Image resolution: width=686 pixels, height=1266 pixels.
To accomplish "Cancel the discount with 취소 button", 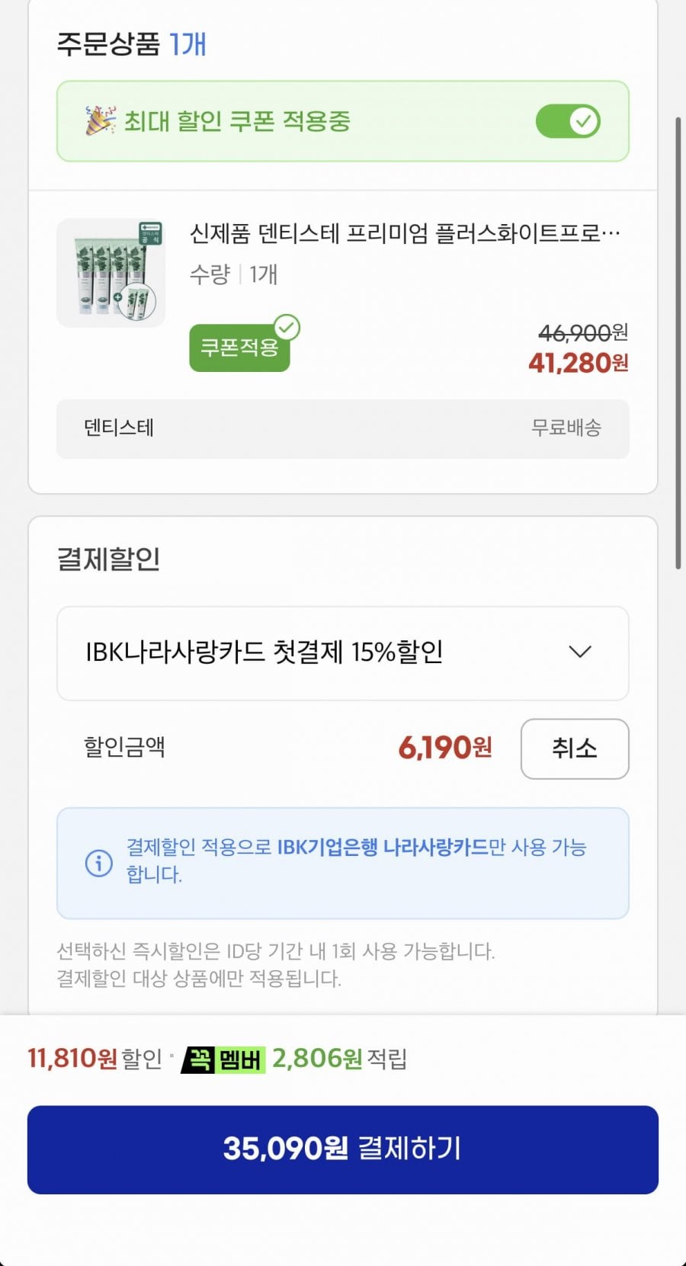I will pos(575,748).
